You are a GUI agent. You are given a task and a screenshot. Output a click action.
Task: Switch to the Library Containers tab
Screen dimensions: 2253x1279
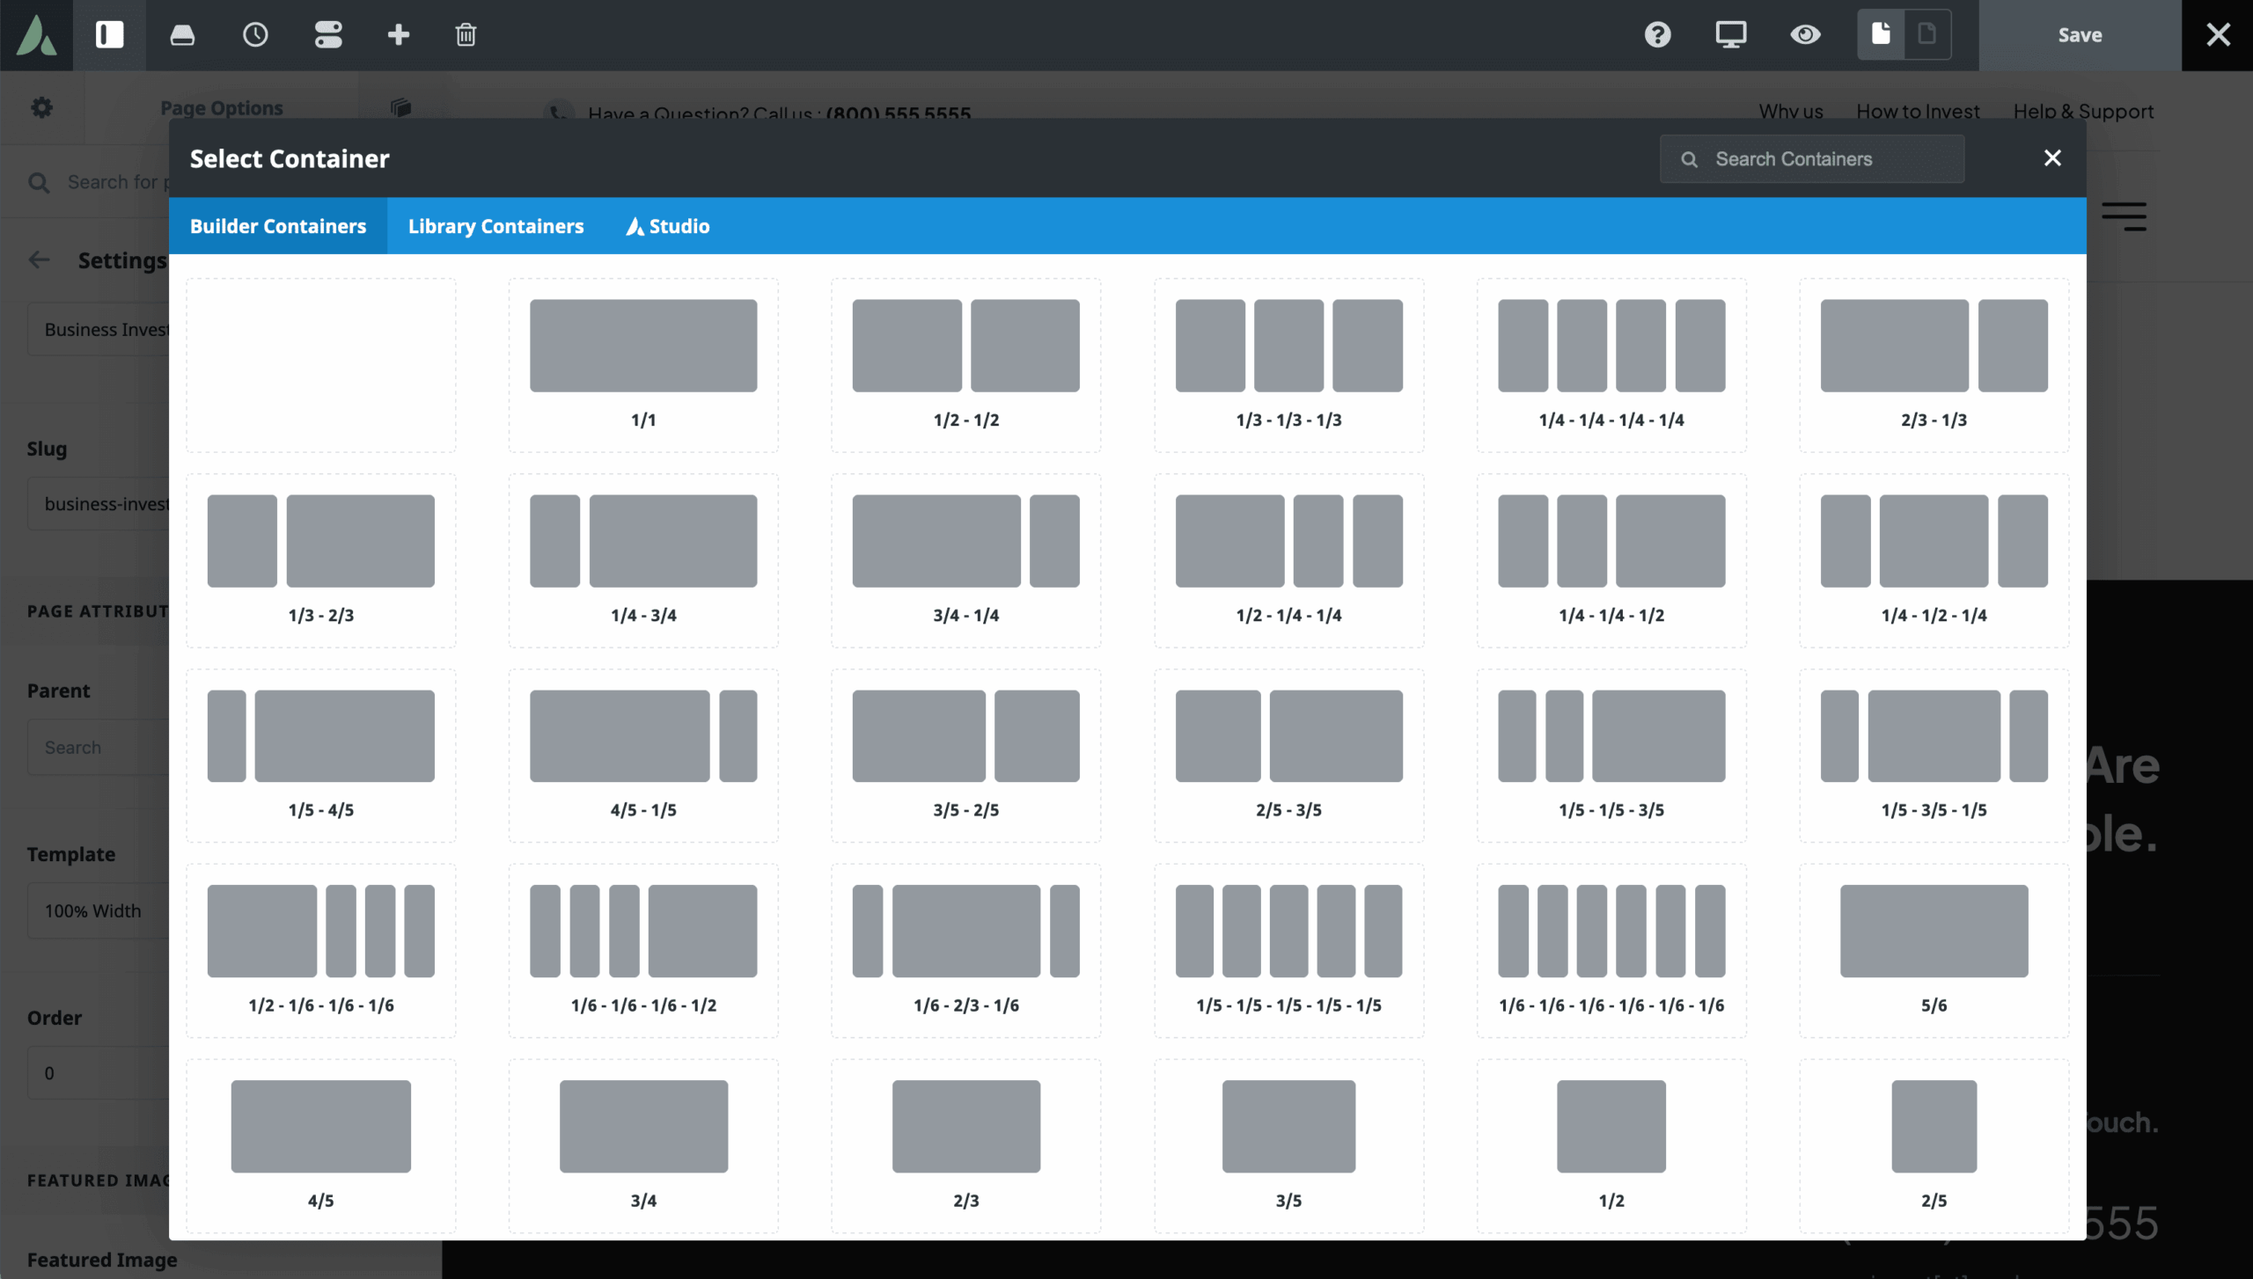point(495,226)
